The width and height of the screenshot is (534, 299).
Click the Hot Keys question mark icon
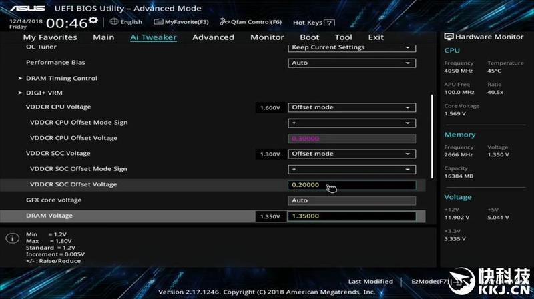[329, 23]
